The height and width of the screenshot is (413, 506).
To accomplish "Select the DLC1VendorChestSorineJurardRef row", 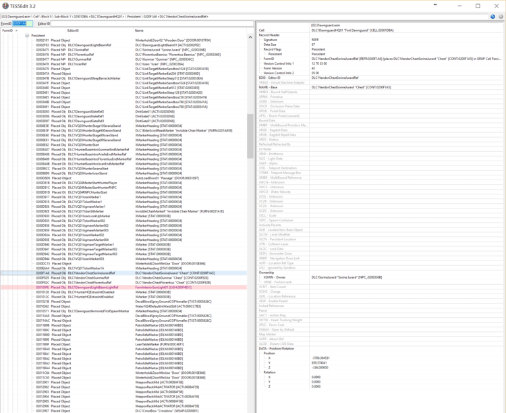I will coord(123,273).
